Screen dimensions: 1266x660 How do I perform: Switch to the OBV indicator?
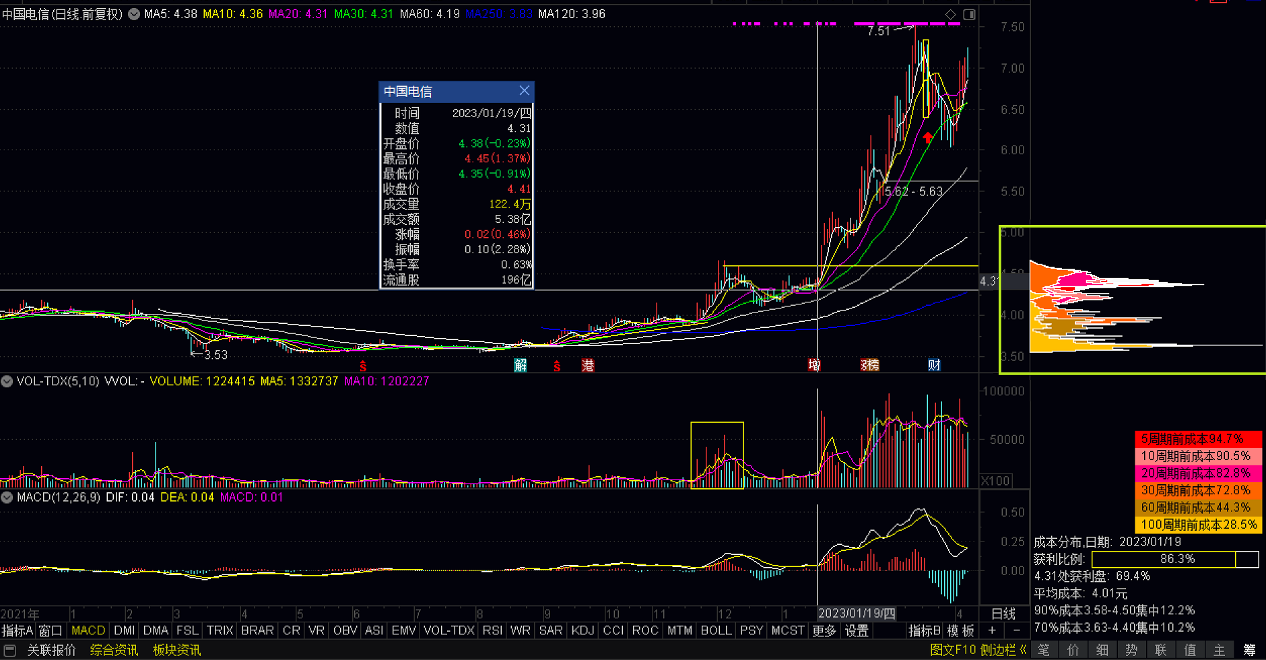345,630
